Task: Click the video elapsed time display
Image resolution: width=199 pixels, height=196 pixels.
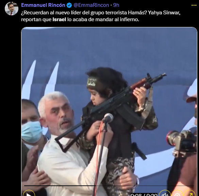Action: point(144,195)
